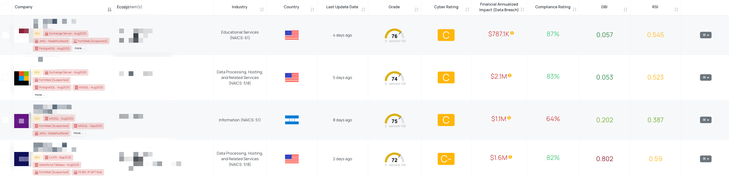Click the 'FortiWeb [Suspected]' tag on row one
729x177 pixels.
pyautogui.click(x=90, y=41)
